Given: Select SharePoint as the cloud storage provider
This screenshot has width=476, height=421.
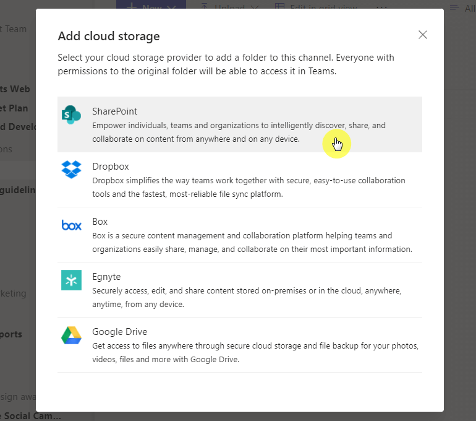Looking at the screenshot, I should tap(239, 124).
